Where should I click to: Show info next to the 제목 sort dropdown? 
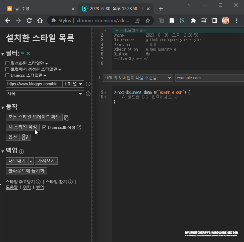point(88,94)
